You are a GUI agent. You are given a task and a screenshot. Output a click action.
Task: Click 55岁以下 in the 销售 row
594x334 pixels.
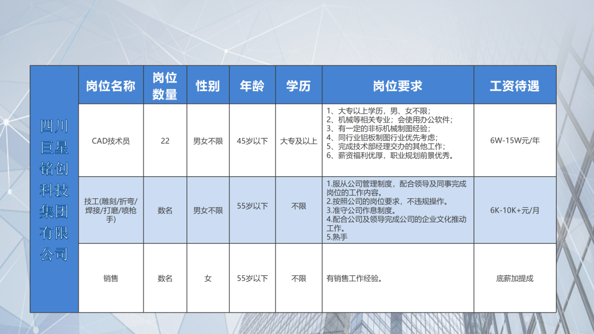252,279
